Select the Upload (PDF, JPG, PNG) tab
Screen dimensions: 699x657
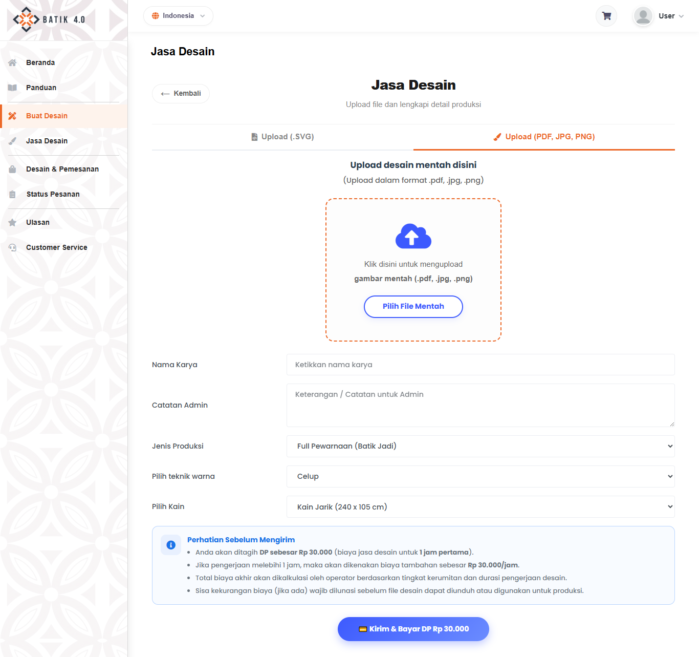tap(544, 137)
